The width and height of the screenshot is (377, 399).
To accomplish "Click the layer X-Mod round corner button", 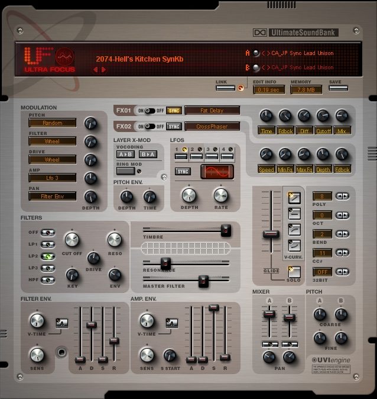I will 164,177.
